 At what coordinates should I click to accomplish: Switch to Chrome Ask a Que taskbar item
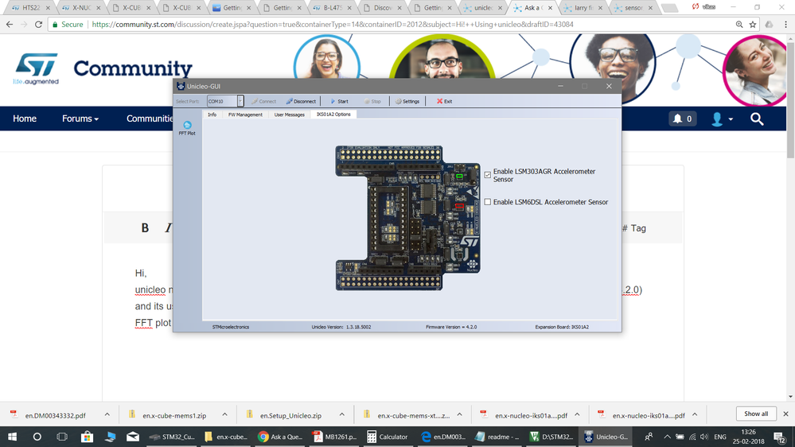click(x=280, y=437)
